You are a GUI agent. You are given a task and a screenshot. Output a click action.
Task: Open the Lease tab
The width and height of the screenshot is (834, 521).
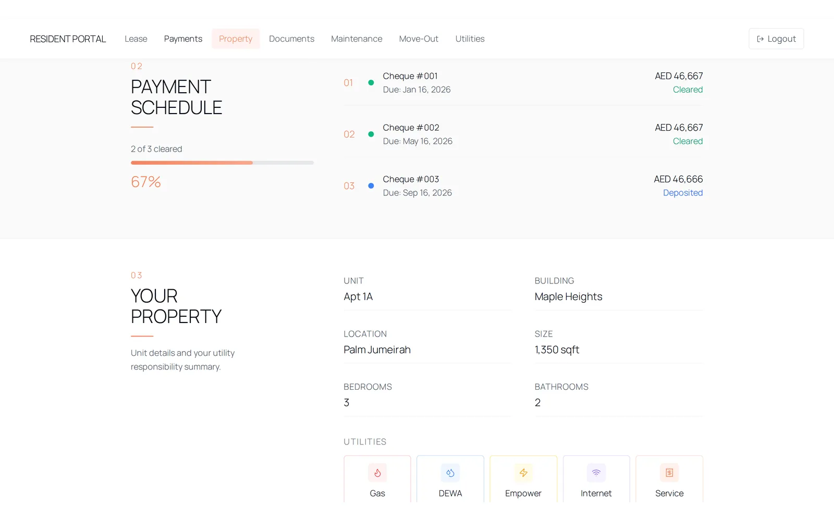(136, 39)
